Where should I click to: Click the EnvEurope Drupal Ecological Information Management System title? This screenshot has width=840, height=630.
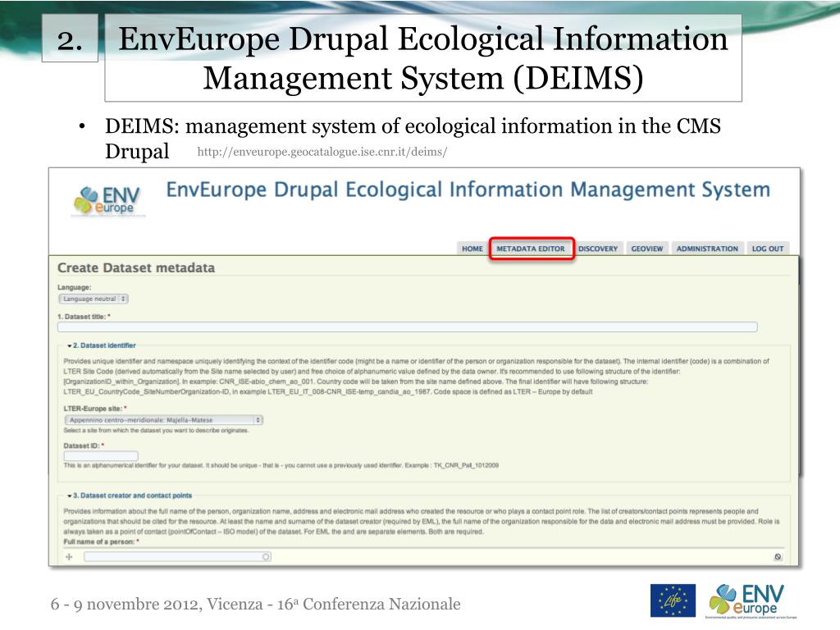(468, 189)
